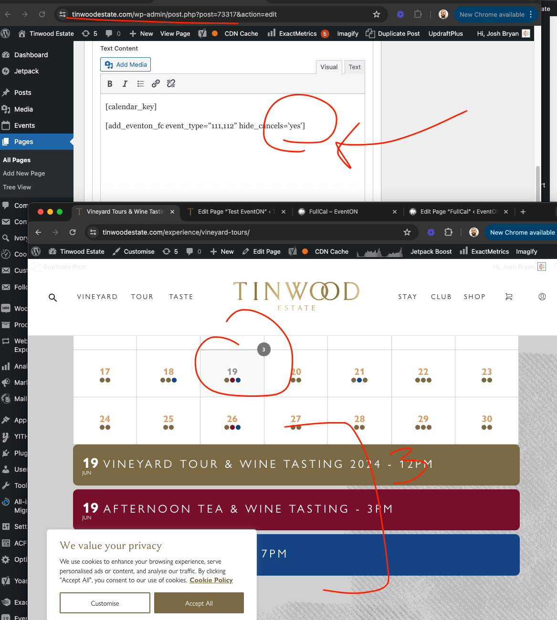The height and width of the screenshot is (620, 557).
Task: Open comments bubble in back admin bar
Action: click(113, 33)
